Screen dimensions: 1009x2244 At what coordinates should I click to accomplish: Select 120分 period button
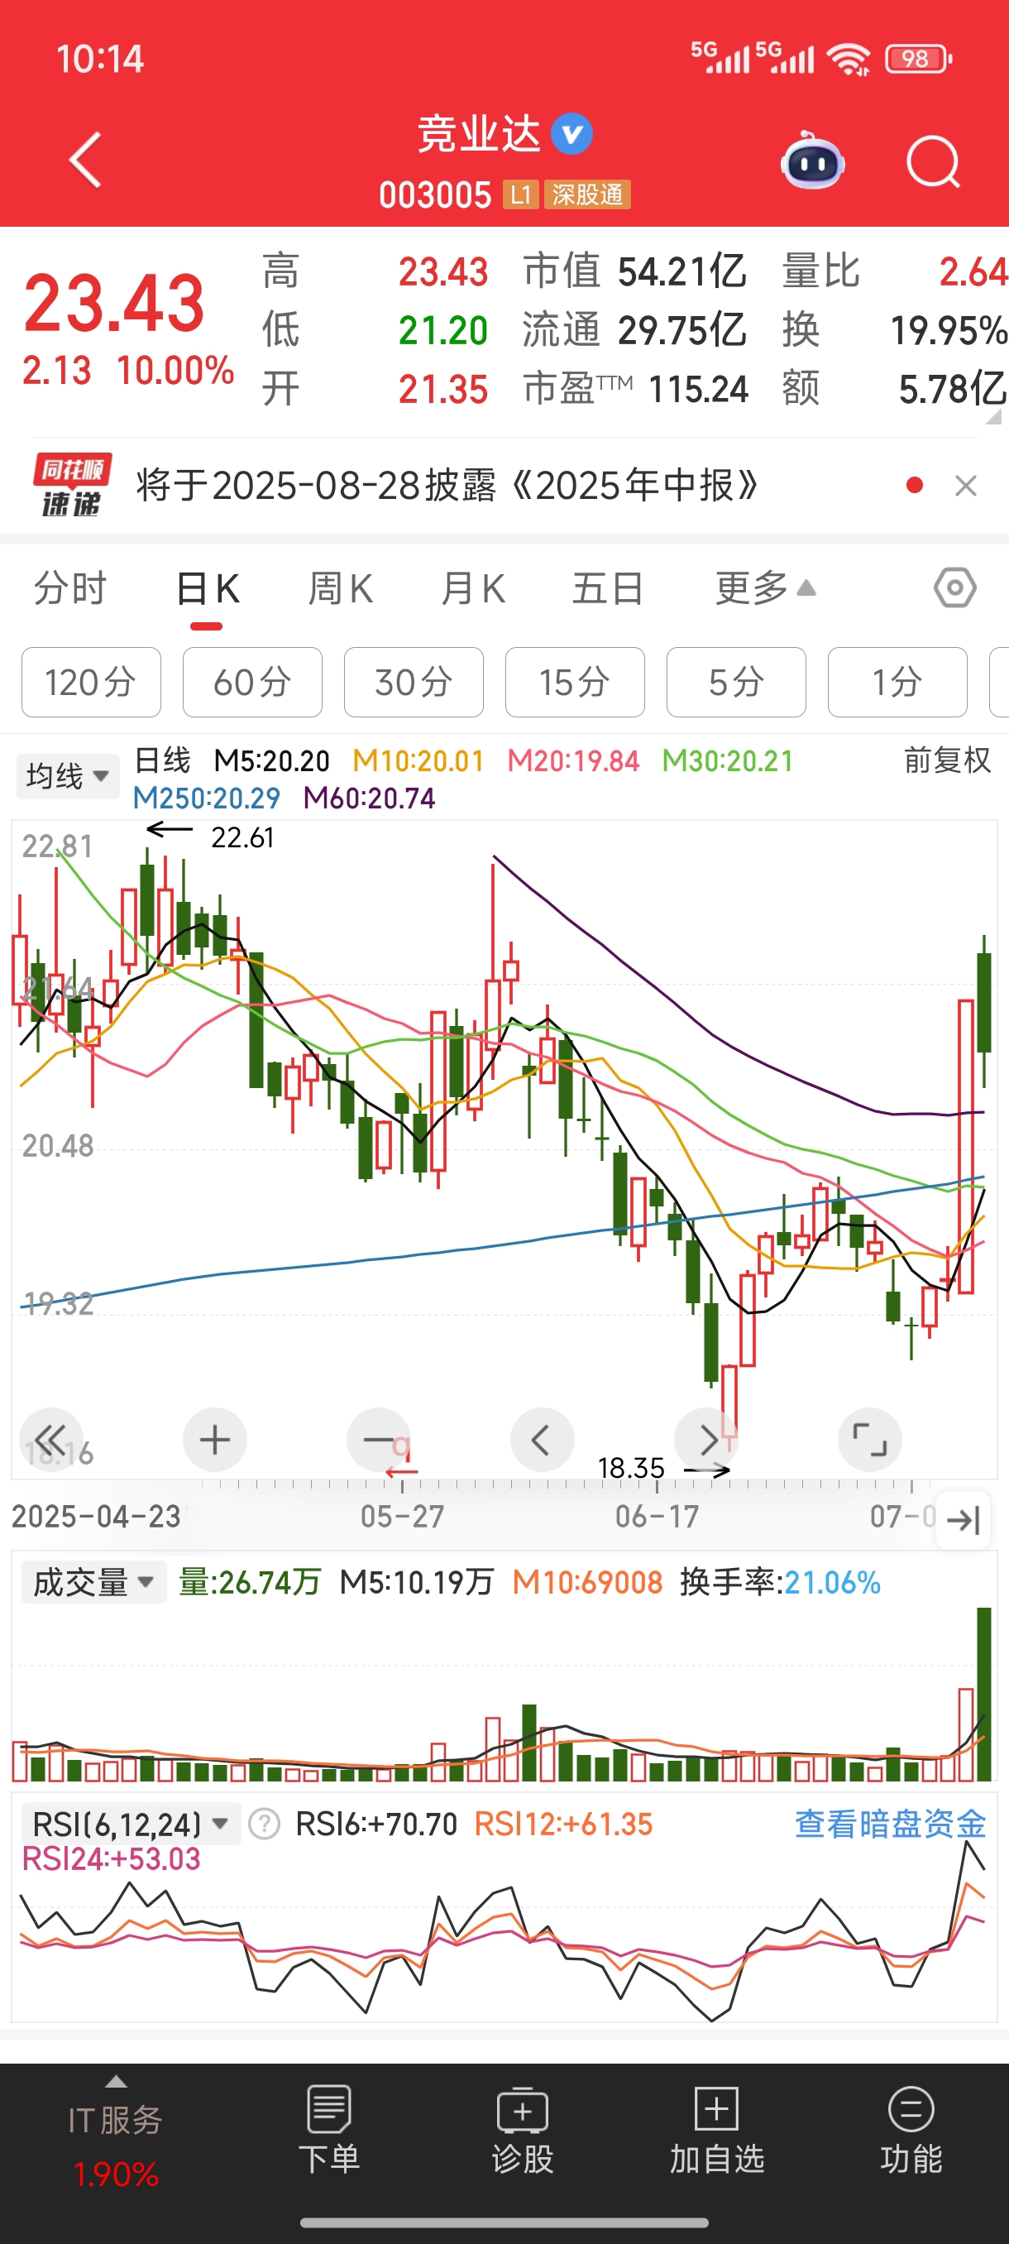[x=92, y=682]
